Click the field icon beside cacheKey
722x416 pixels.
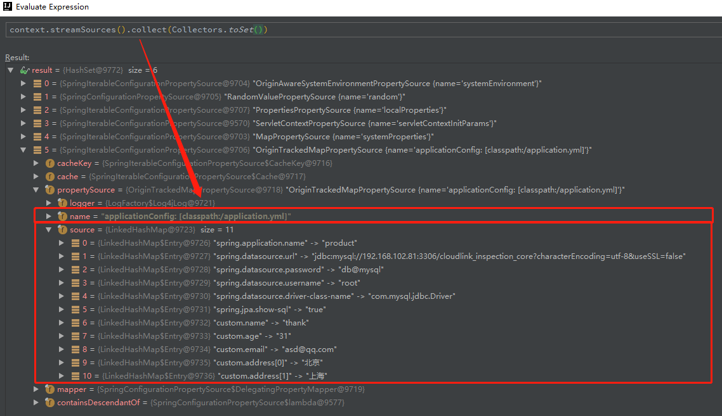(49, 163)
